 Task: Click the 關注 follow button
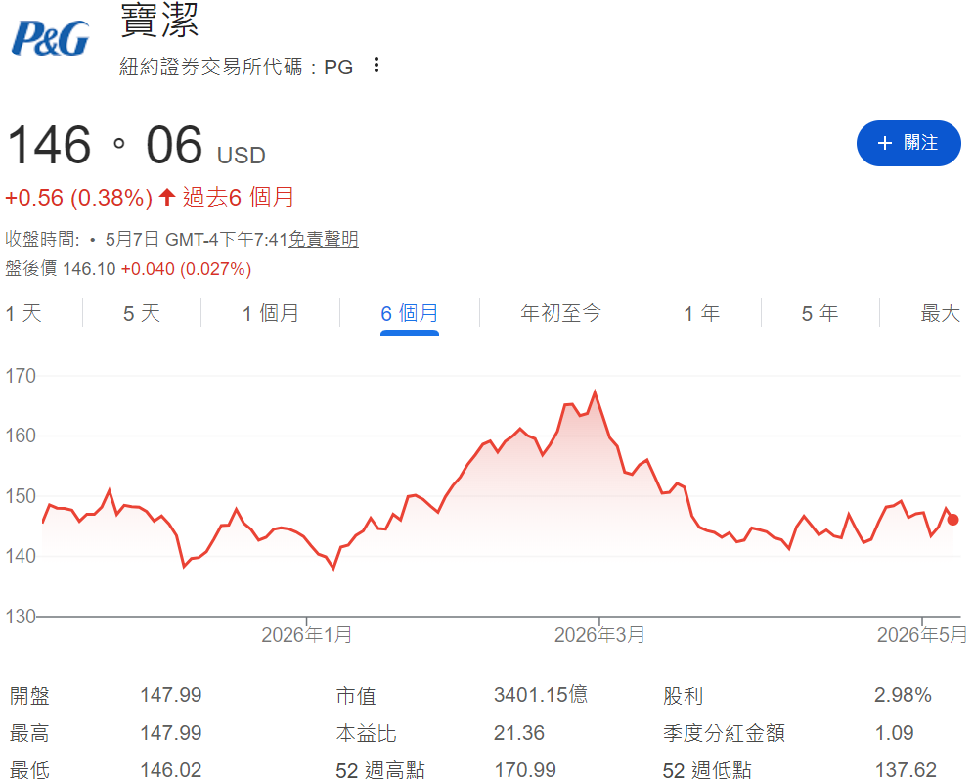(x=908, y=143)
